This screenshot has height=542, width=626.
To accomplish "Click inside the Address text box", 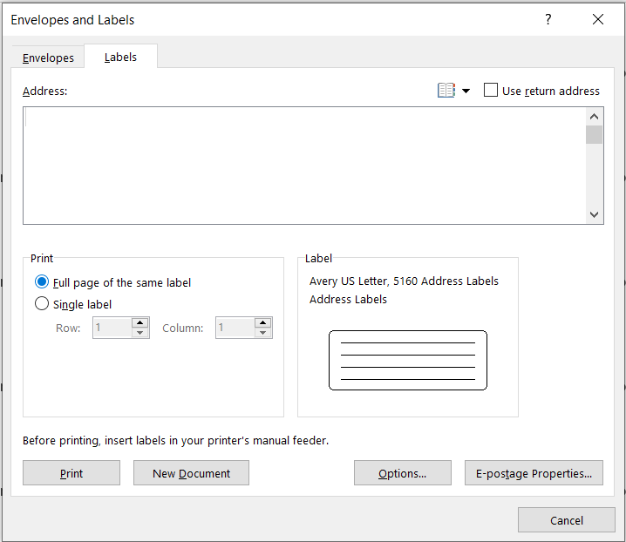I will tap(304, 166).
